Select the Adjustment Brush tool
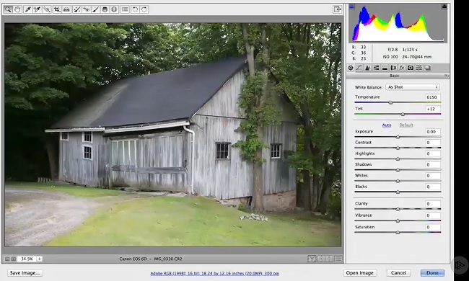 (95, 9)
